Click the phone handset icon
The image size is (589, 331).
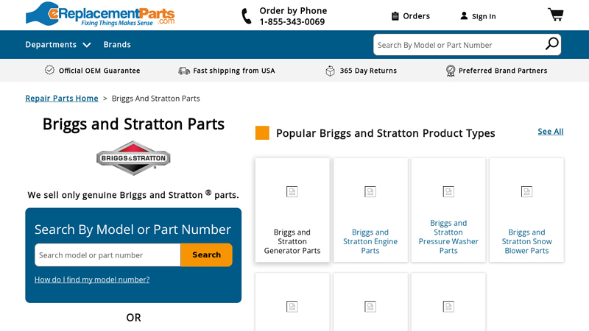click(246, 16)
